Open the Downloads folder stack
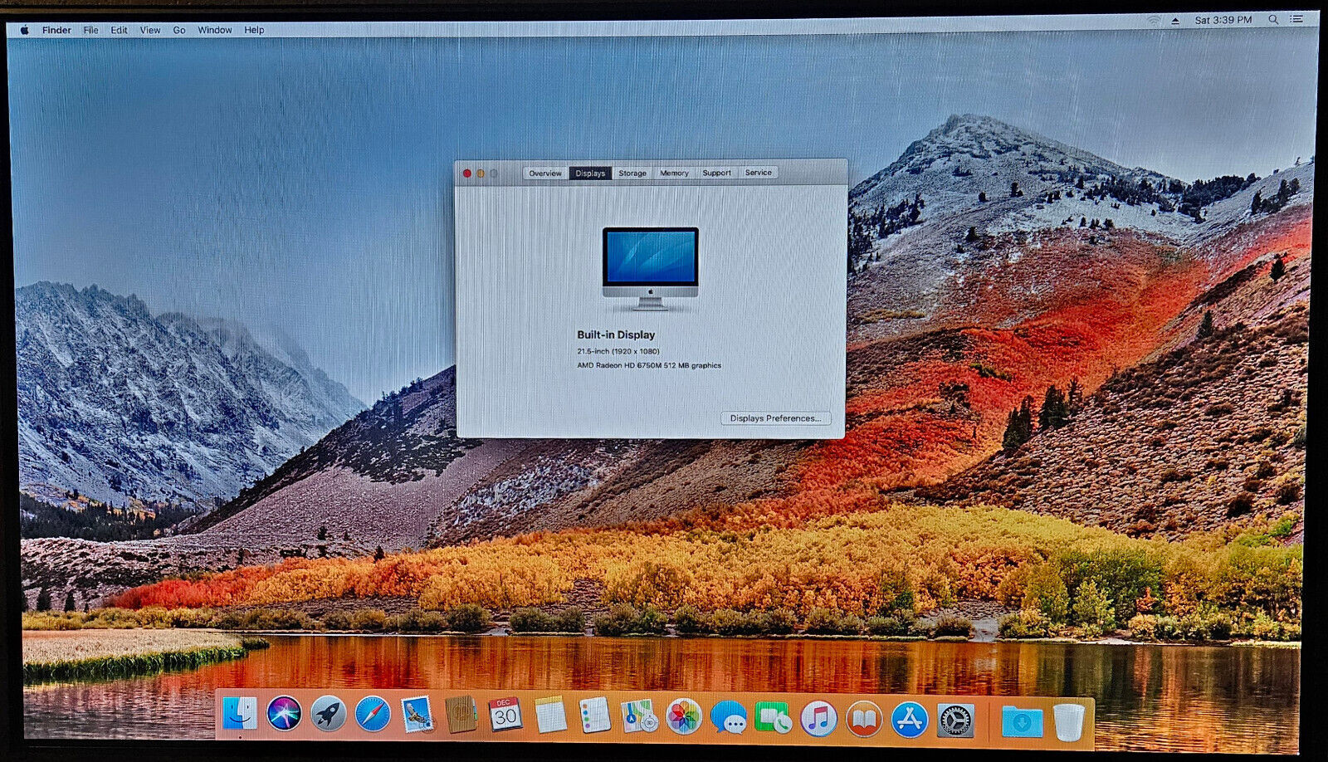This screenshot has width=1328, height=762. click(x=1022, y=721)
